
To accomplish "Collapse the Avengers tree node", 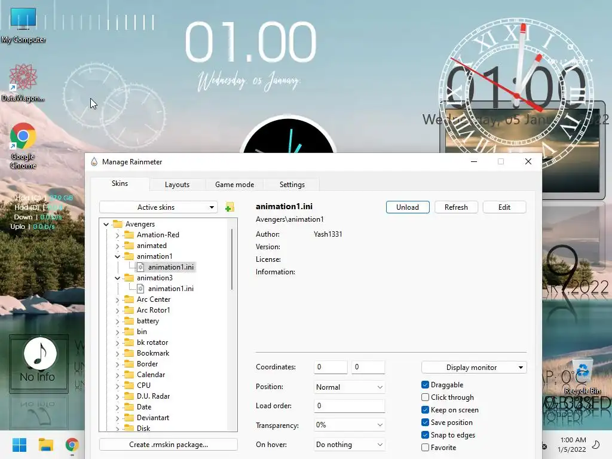I will (x=106, y=224).
